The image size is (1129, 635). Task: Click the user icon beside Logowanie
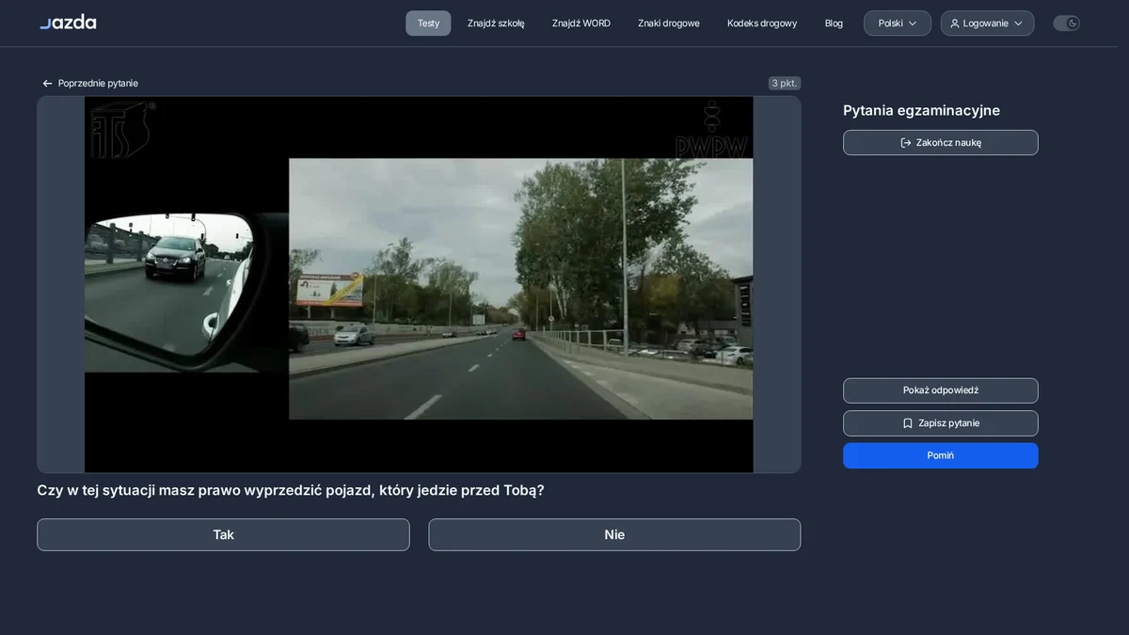pyautogui.click(x=955, y=24)
